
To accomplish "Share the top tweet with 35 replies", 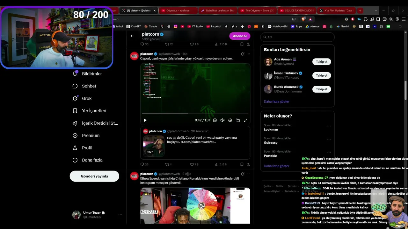I will (248, 44).
